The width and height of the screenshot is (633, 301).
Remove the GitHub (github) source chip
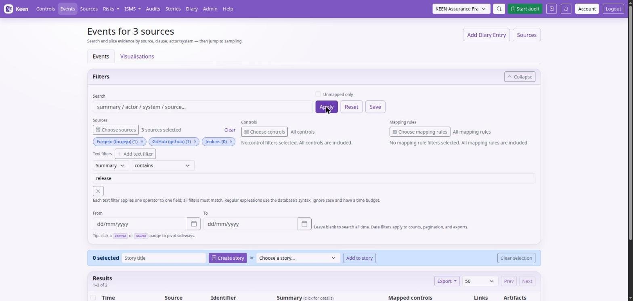click(x=195, y=142)
